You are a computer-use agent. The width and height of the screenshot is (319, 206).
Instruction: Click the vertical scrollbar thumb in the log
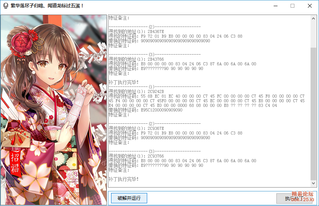313,114
